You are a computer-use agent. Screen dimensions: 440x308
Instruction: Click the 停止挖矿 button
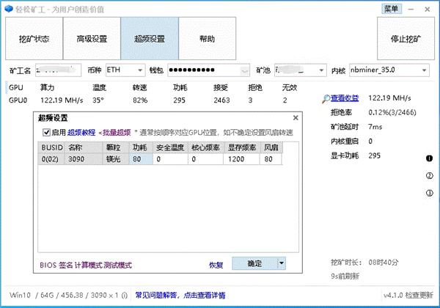click(x=406, y=38)
